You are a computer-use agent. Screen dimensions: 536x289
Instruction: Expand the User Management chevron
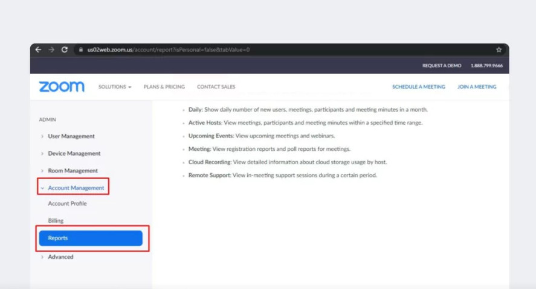(42, 136)
